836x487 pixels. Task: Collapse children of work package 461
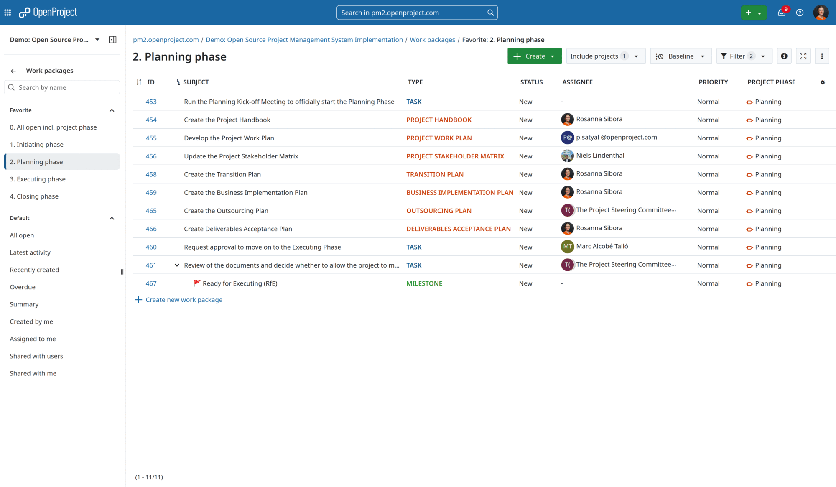tap(177, 265)
